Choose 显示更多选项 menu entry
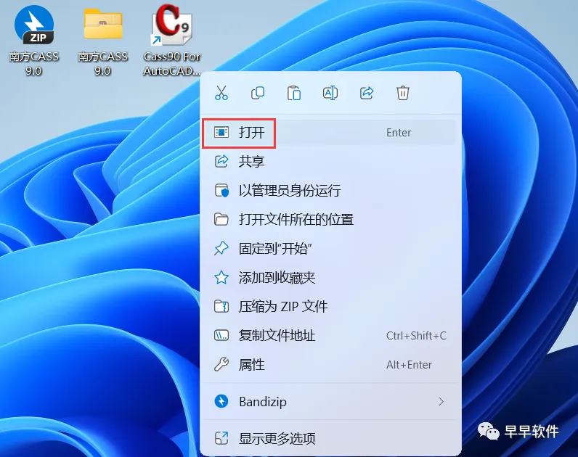This screenshot has width=578, height=457. click(x=330, y=438)
